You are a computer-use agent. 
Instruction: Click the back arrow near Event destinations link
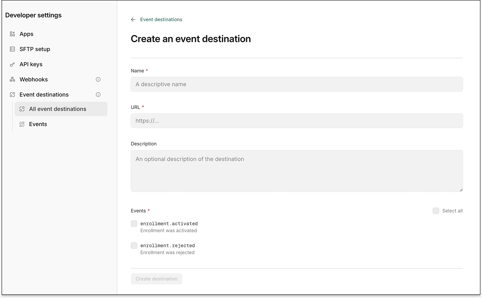133,19
